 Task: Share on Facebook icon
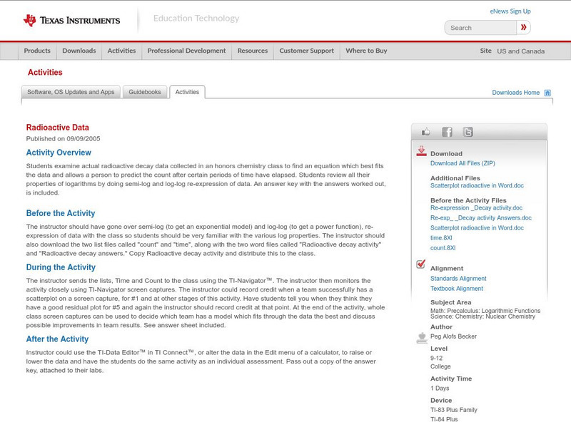(x=447, y=132)
